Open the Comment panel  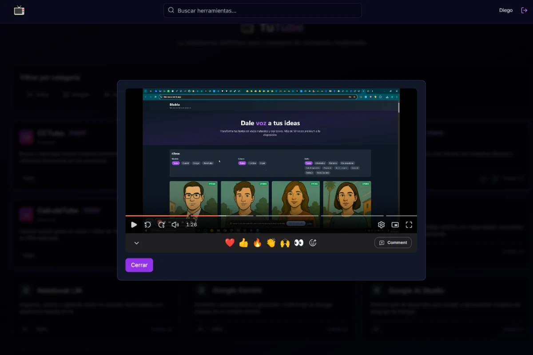393,242
